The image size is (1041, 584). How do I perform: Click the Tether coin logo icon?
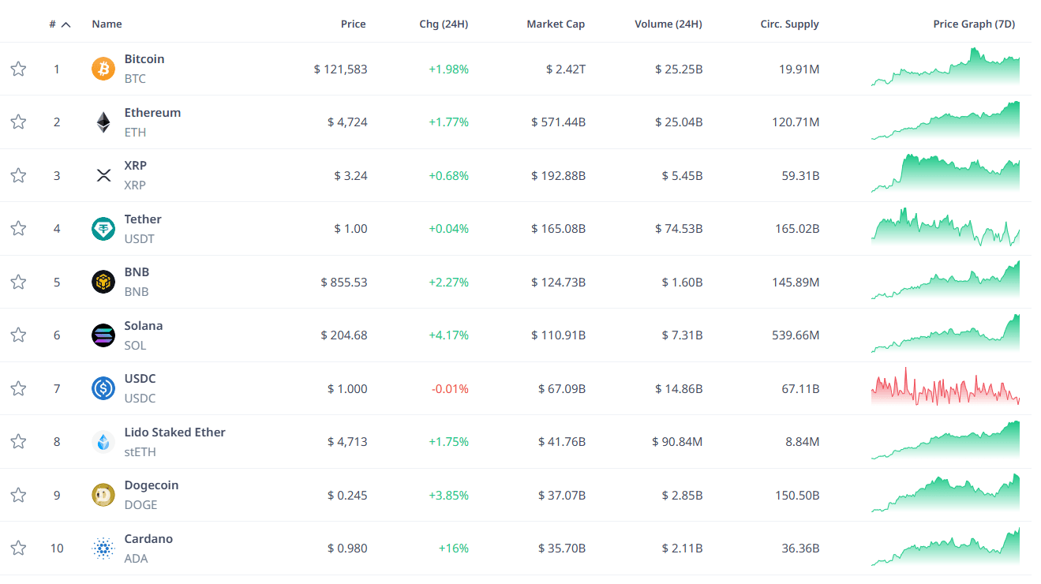[103, 229]
